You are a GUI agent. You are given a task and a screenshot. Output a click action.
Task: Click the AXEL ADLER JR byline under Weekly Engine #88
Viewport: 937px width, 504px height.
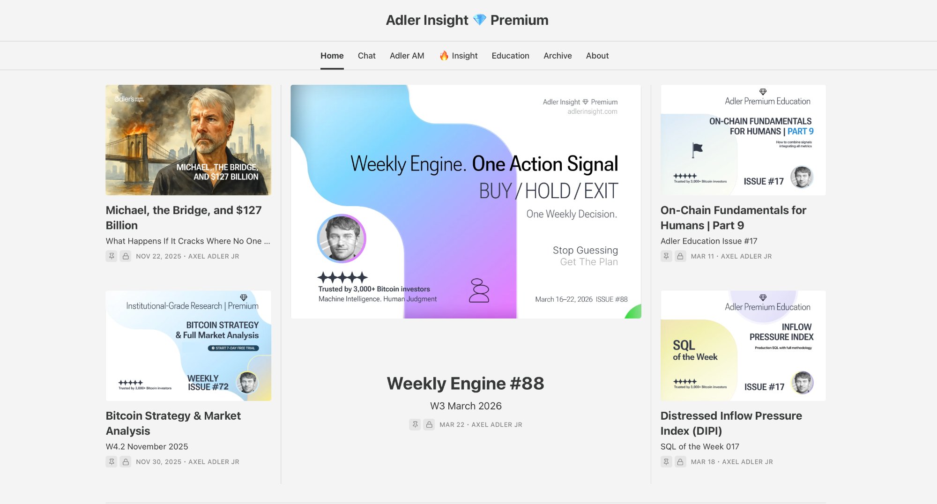(496, 424)
